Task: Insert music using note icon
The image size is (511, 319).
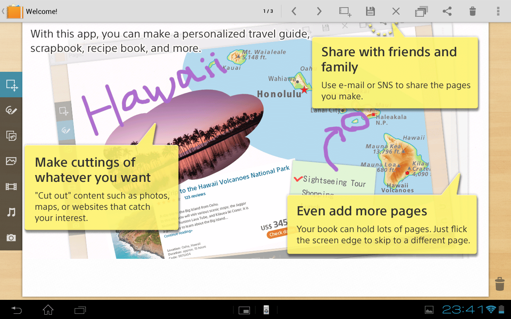Action: tap(11, 212)
